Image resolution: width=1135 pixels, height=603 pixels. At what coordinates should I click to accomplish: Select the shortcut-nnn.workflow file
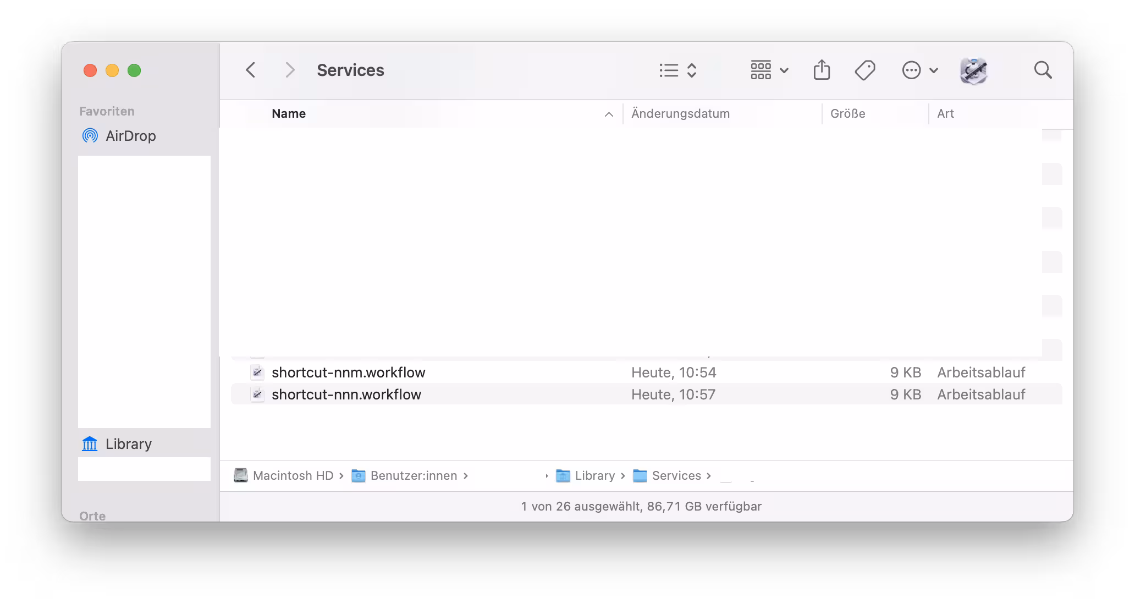[346, 394]
